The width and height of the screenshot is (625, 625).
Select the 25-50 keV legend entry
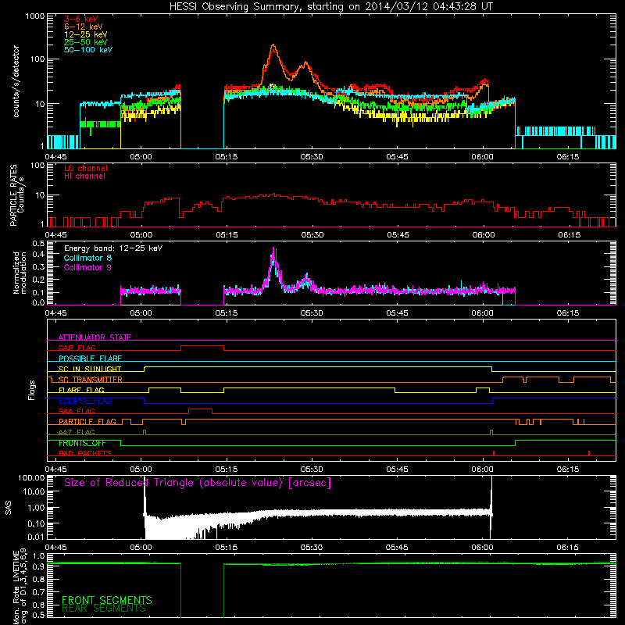coord(86,42)
